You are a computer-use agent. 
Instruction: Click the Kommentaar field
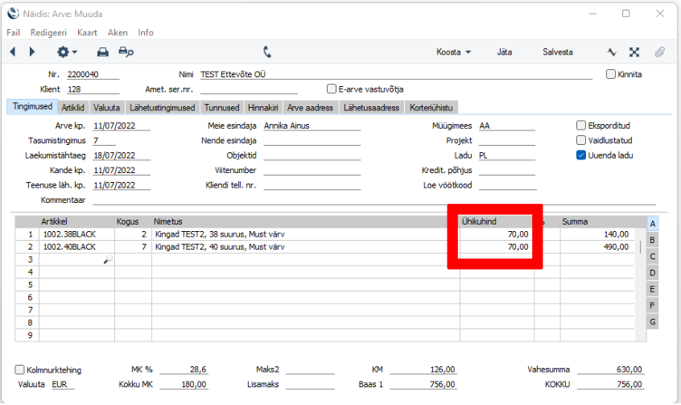[x=374, y=200]
